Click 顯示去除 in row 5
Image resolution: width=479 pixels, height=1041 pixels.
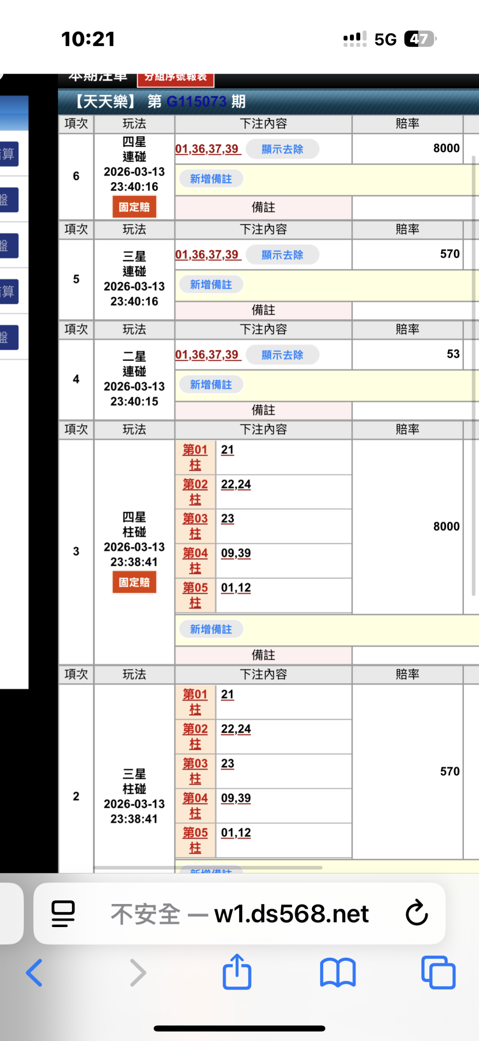283,255
